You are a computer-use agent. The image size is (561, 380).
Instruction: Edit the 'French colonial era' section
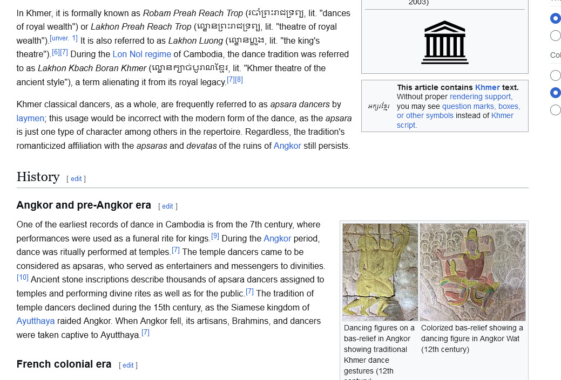(128, 365)
